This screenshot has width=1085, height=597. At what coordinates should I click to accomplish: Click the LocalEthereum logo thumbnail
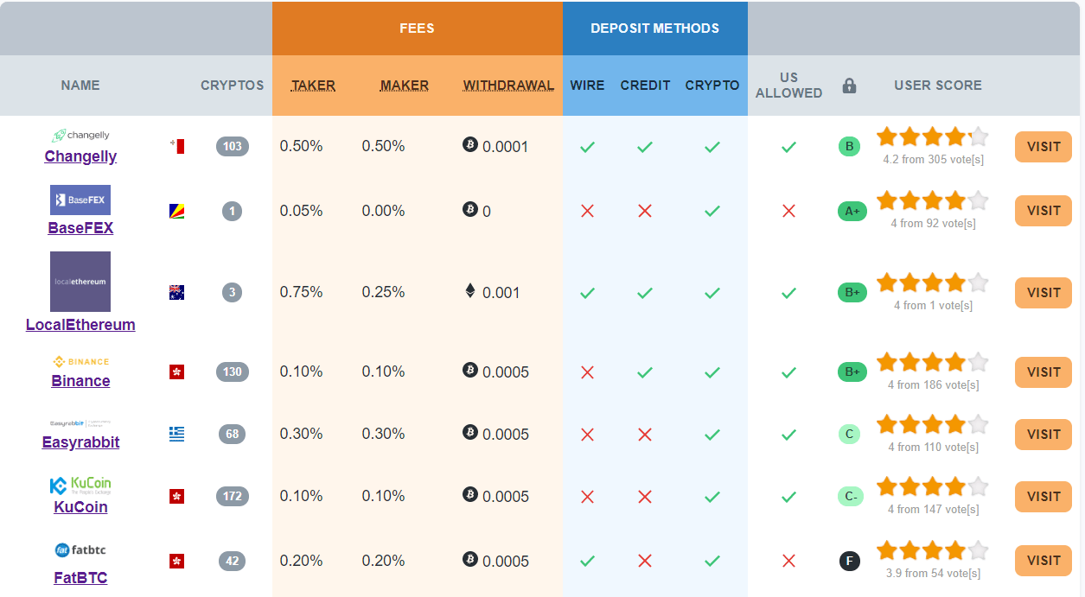[x=80, y=282]
